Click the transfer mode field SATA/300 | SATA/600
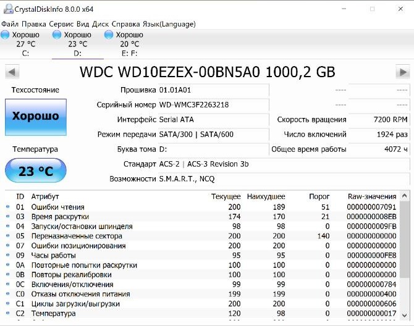The height and width of the screenshot is (326, 414). (213, 135)
